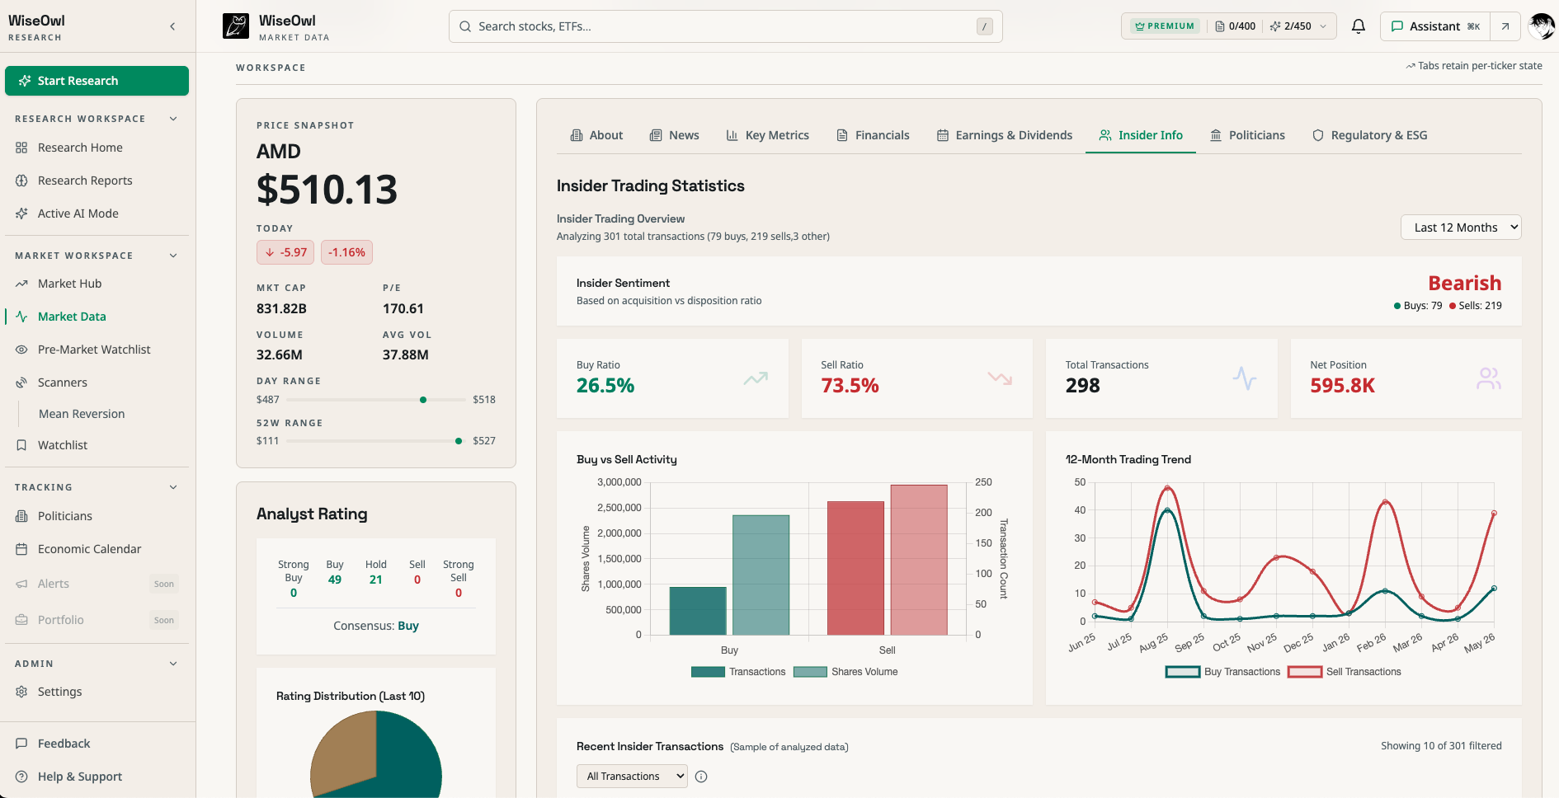Open the user avatar profile
Image resolution: width=1559 pixels, height=798 pixels.
coord(1541,26)
